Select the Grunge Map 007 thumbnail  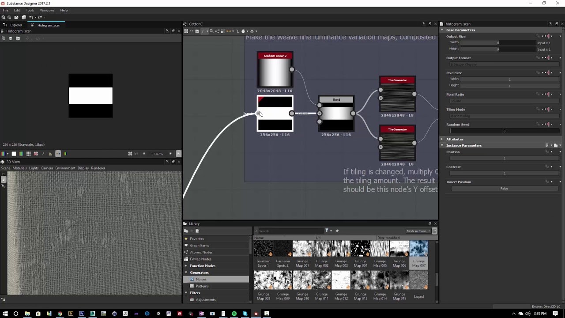pyautogui.click(x=418, y=254)
